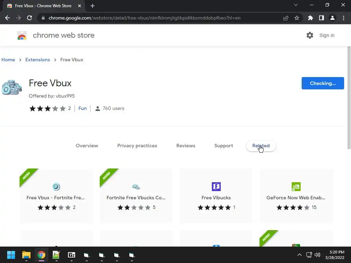The height and width of the screenshot is (263, 351).
Task: Toggle the browser side panel icon
Action: pyautogui.click(x=321, y=18)
